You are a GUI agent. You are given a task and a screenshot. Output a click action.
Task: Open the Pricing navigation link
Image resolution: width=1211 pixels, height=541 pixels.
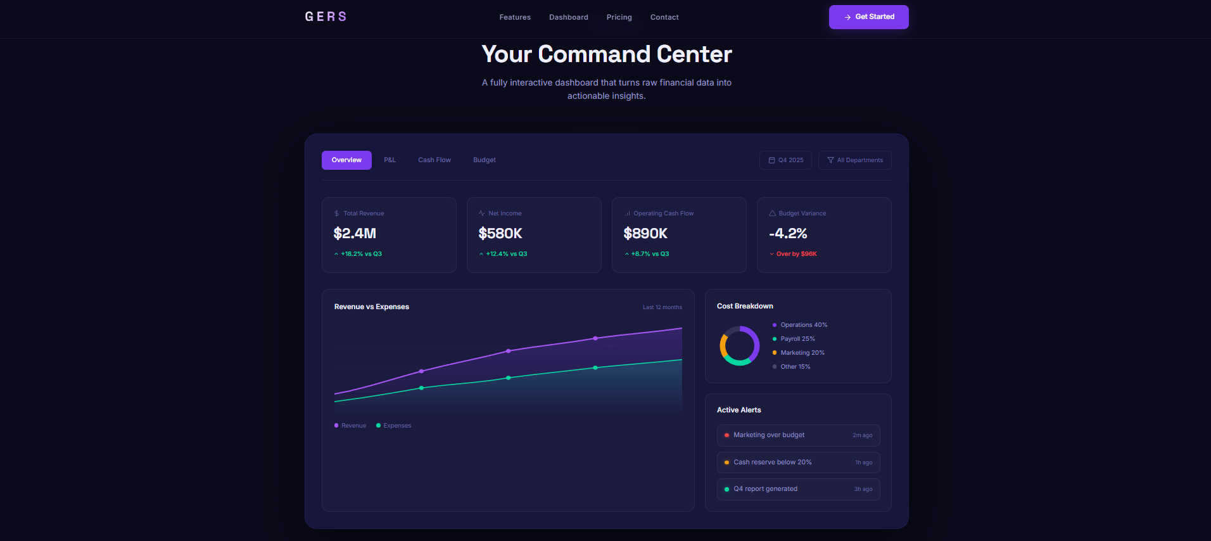619,17
